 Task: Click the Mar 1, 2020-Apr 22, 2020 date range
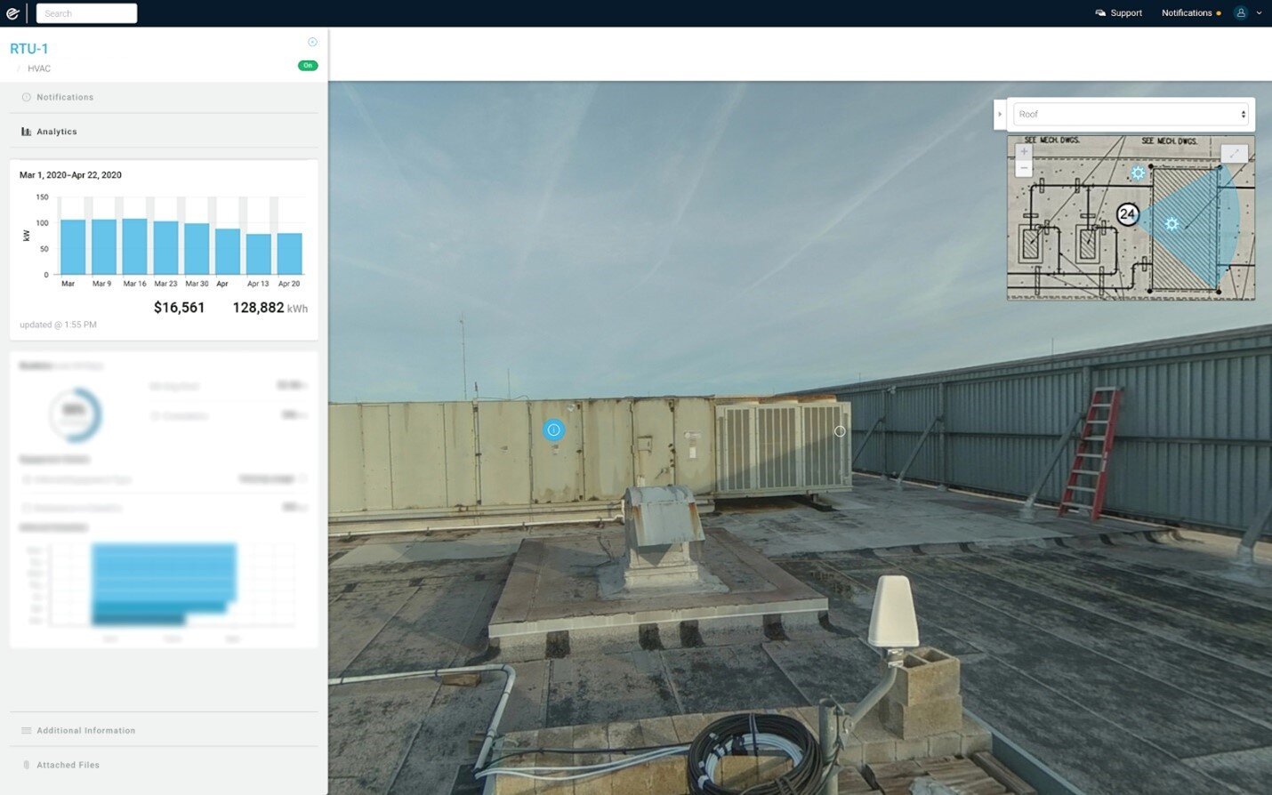[70, 175]
